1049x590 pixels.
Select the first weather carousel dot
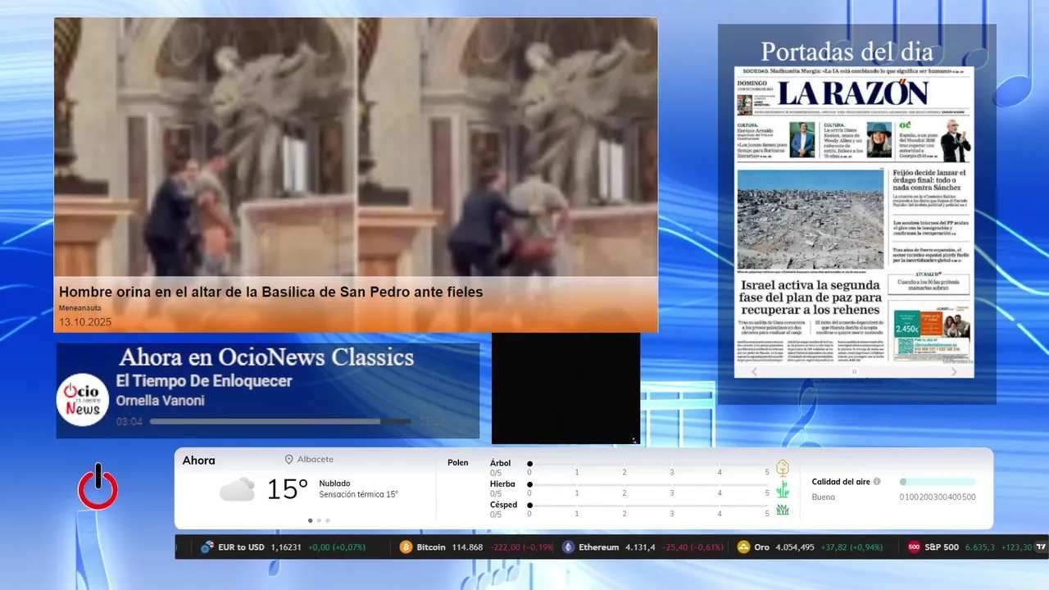tap(310, 520)
